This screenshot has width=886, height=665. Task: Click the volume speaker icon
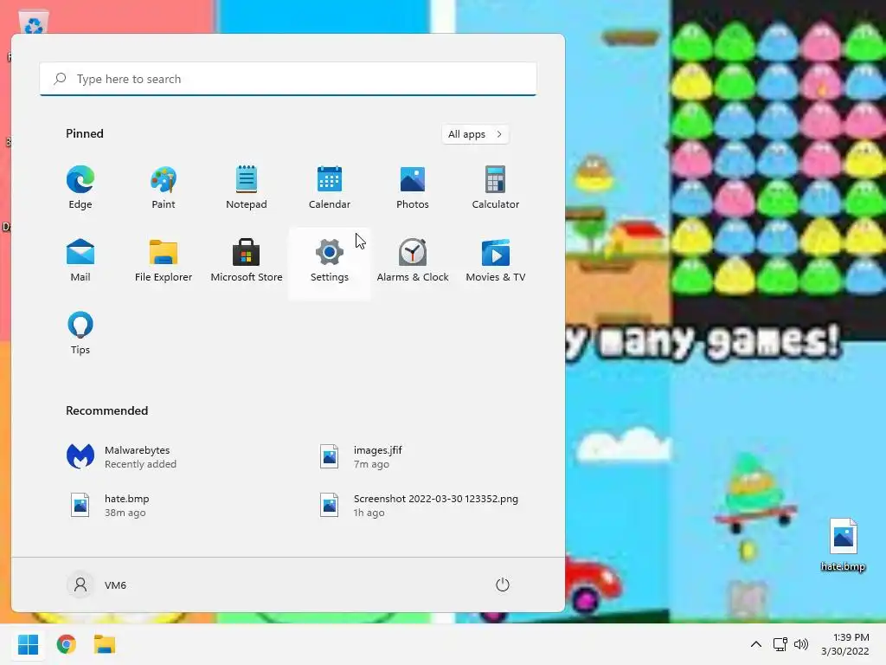pos(800,644)
